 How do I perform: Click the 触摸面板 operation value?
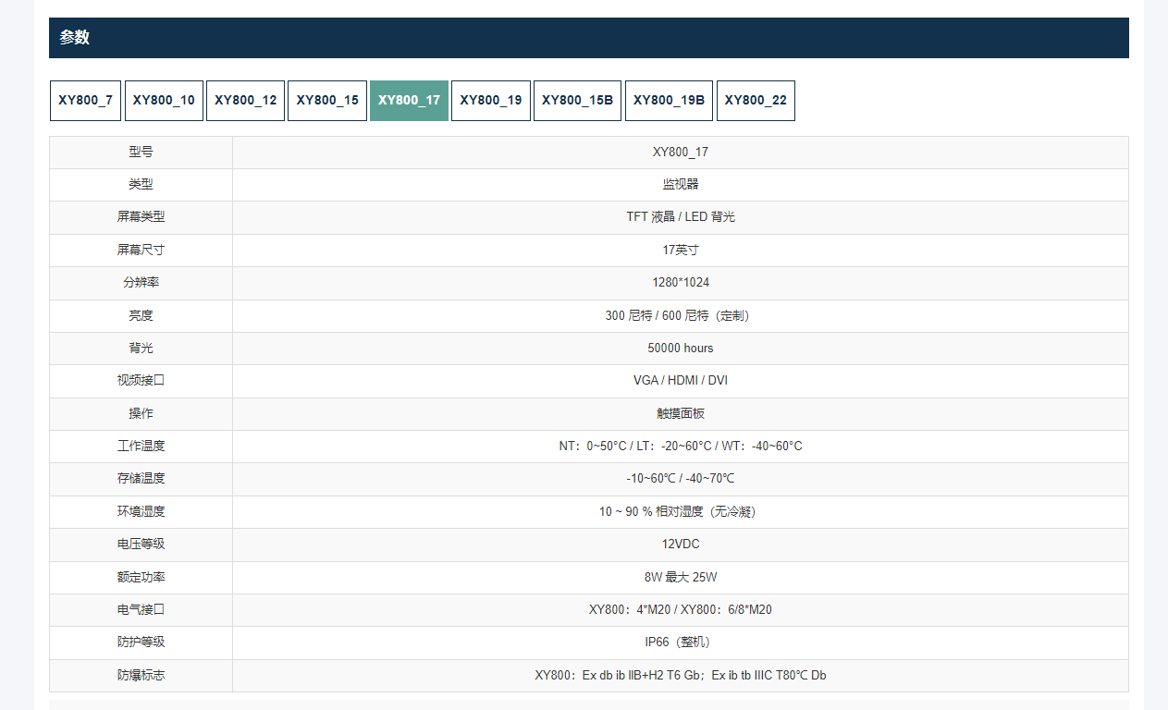tap(681, 414)
